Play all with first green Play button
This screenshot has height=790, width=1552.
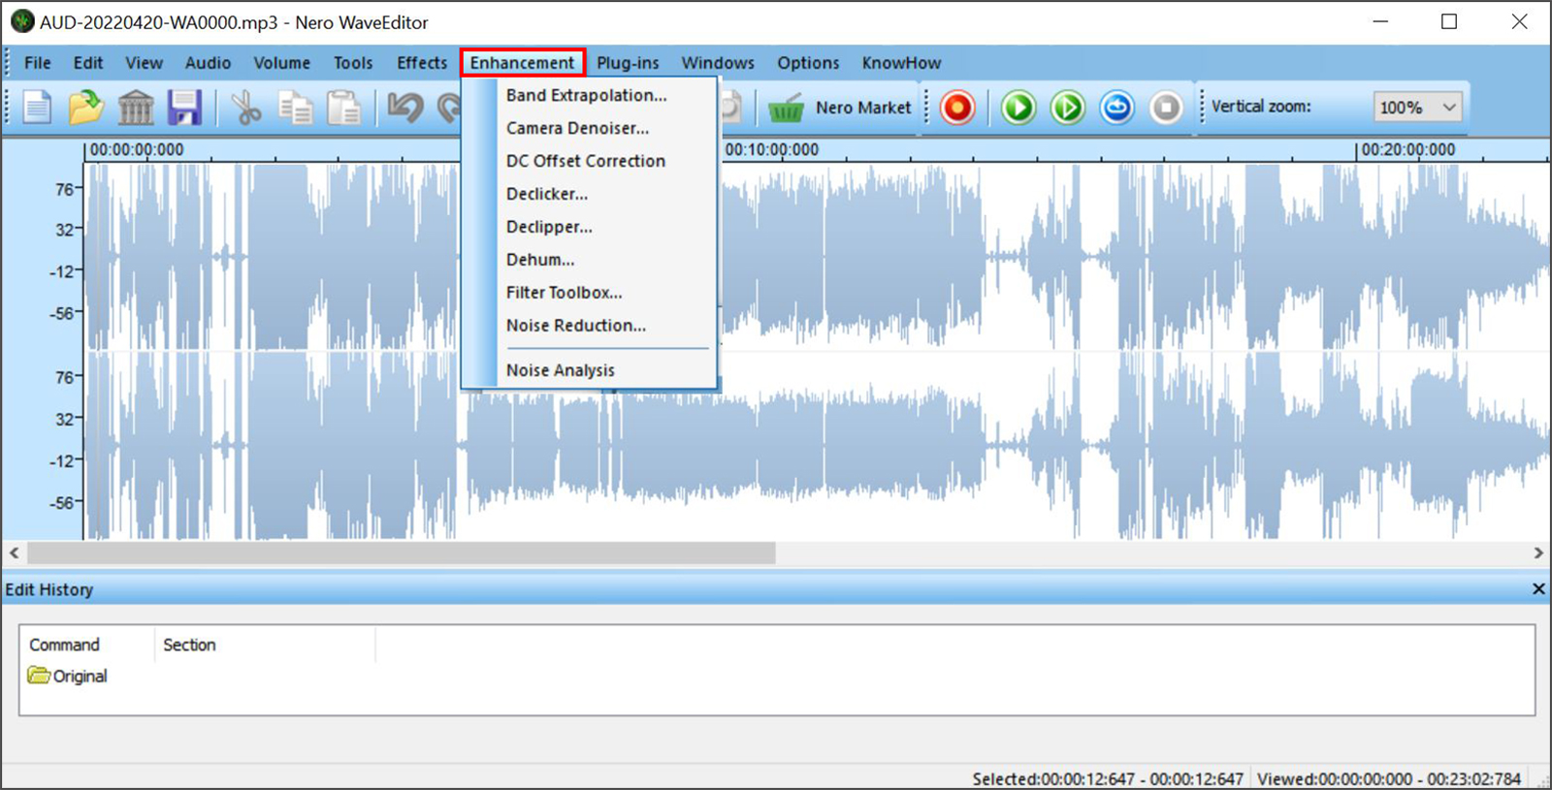click(x=1018, y=107)
